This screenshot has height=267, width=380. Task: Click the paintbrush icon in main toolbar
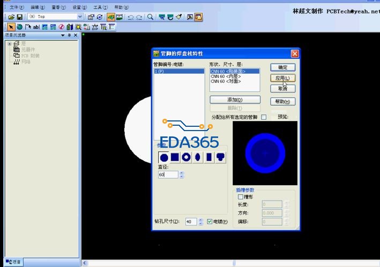[x=179, y=17]
